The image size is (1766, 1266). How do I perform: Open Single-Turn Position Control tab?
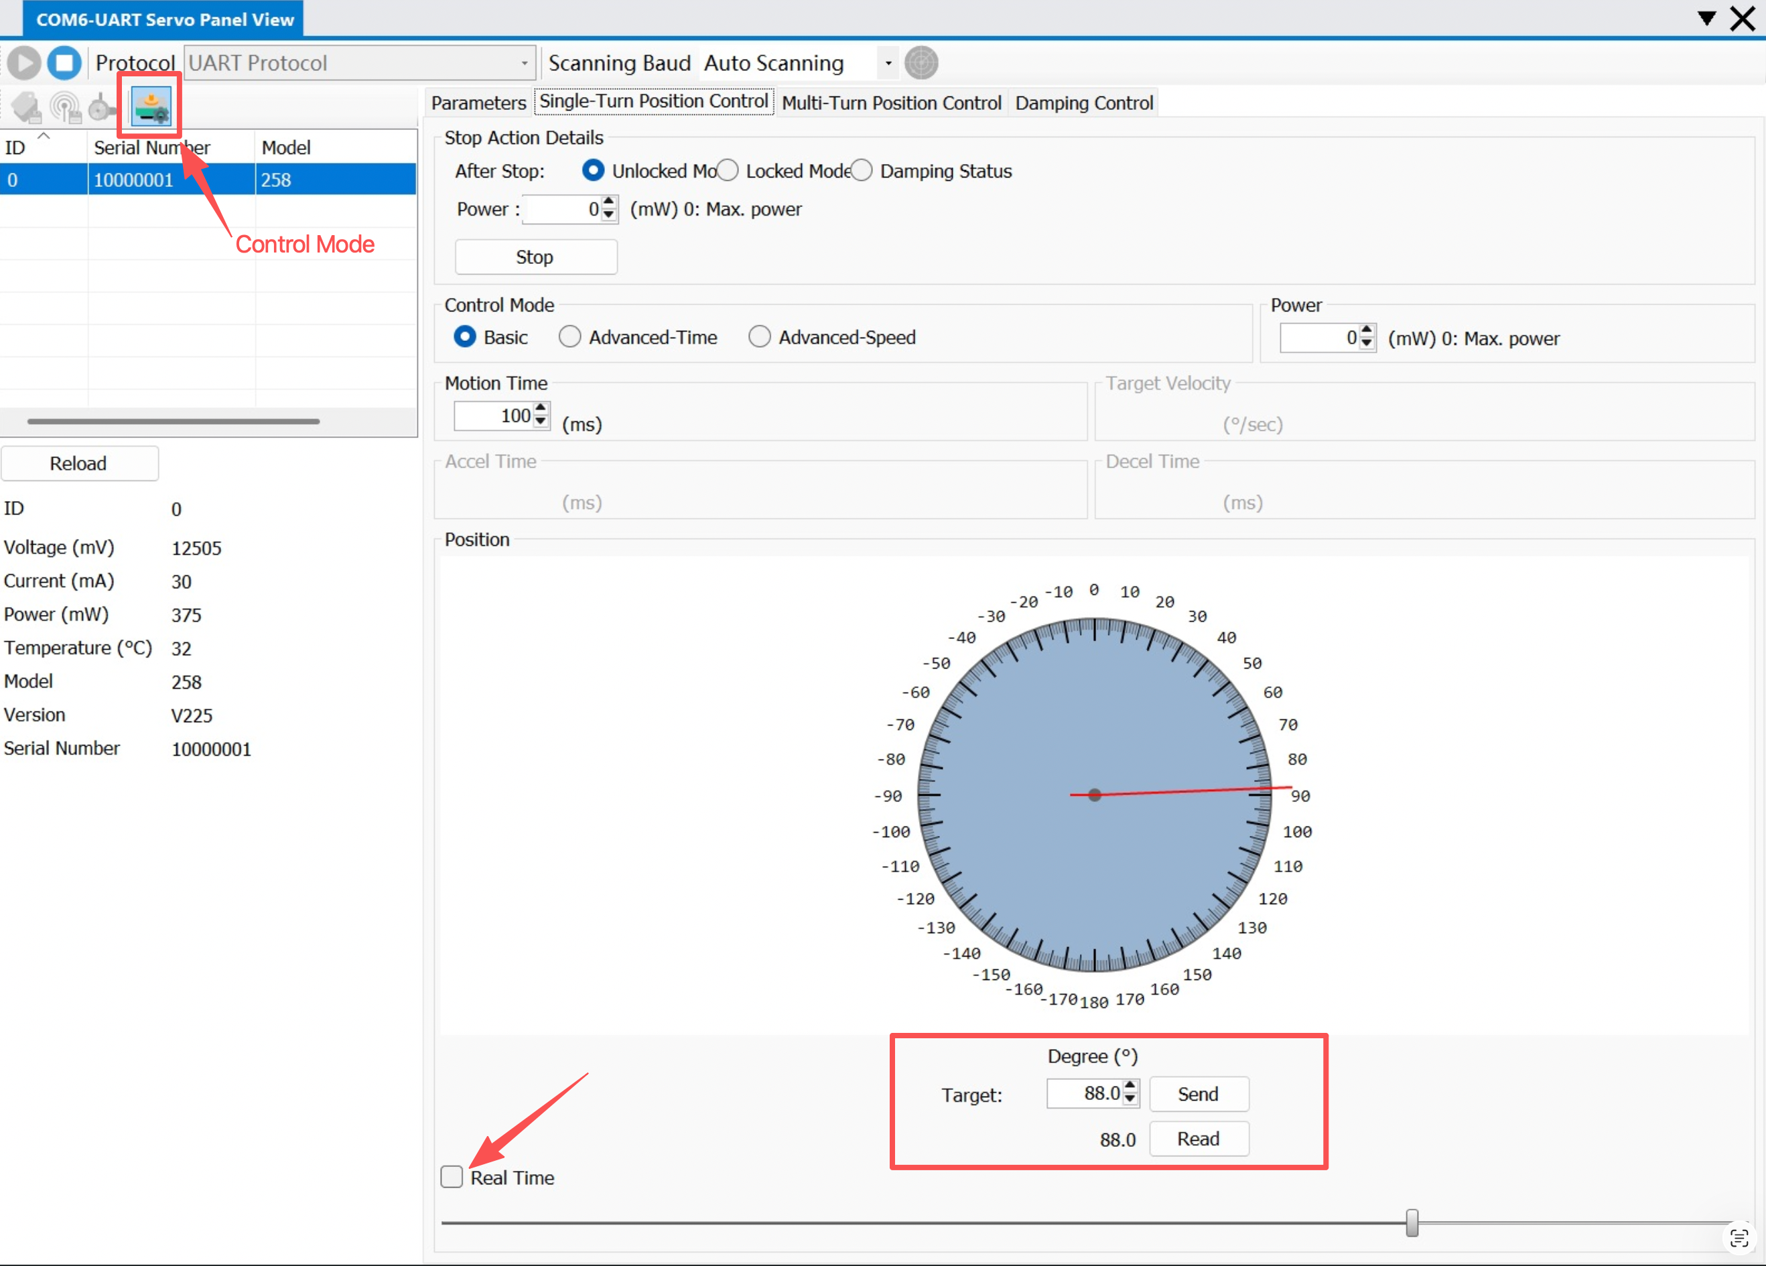pos(654,102)
